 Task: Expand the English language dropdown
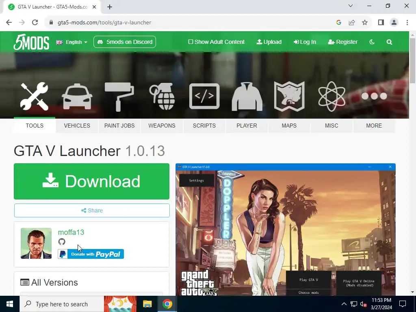pos(71,42)
